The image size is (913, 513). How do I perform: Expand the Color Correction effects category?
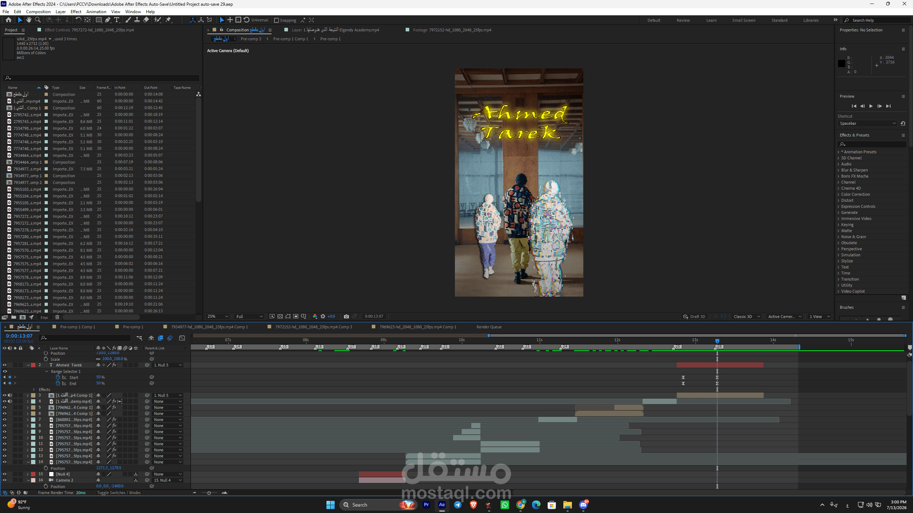coord(855,194)
